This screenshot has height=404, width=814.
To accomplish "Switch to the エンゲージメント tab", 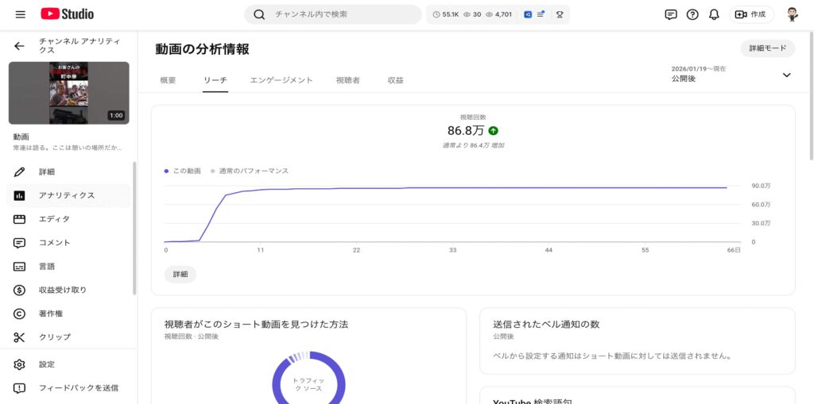I will 281,80.
